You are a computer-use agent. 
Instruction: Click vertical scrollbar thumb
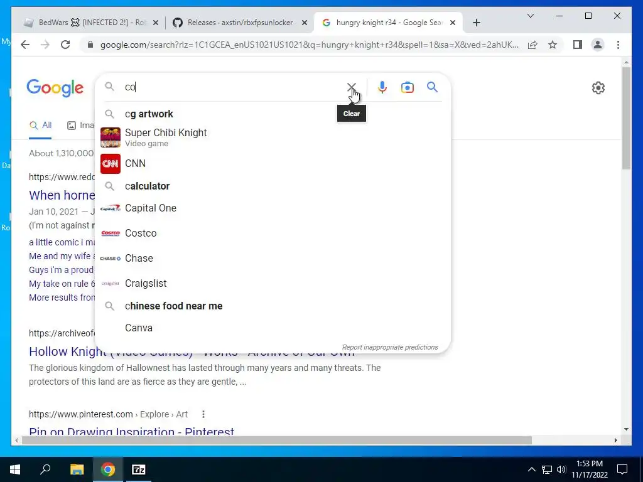tap(626, 118)
